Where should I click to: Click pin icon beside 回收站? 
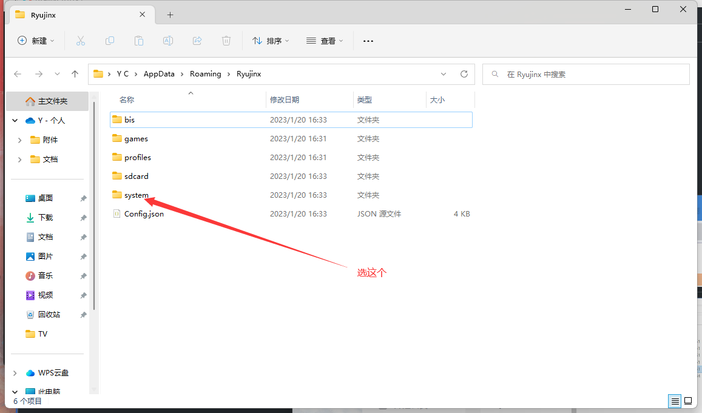pyautogui.click(x=83, y=315)
